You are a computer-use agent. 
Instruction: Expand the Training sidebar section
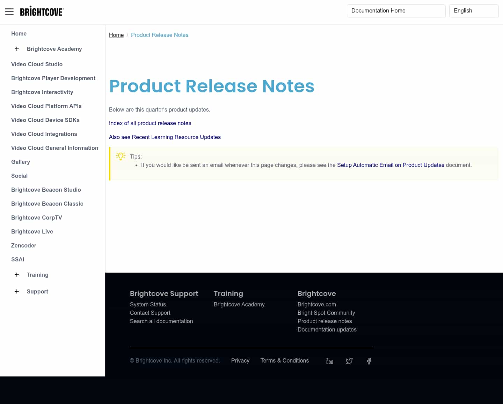coord(17,275)
